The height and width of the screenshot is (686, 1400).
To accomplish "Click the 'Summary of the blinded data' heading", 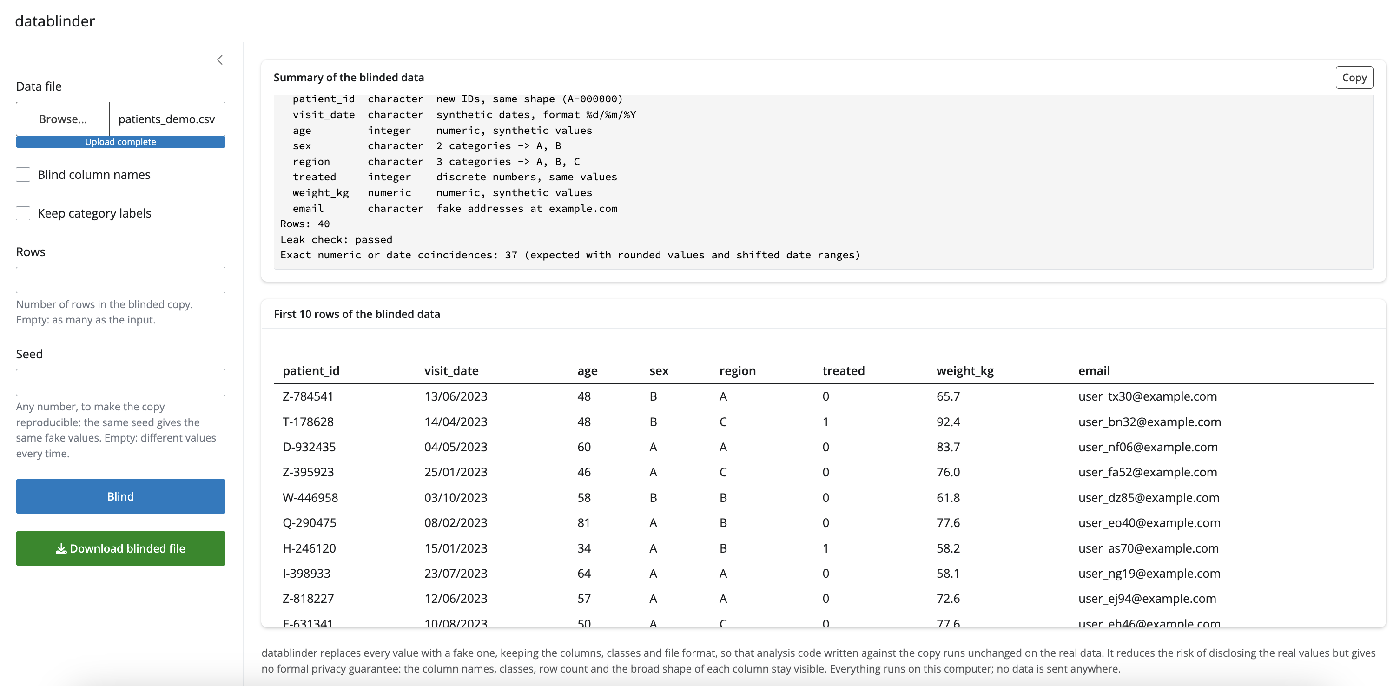I will point(349,78).
